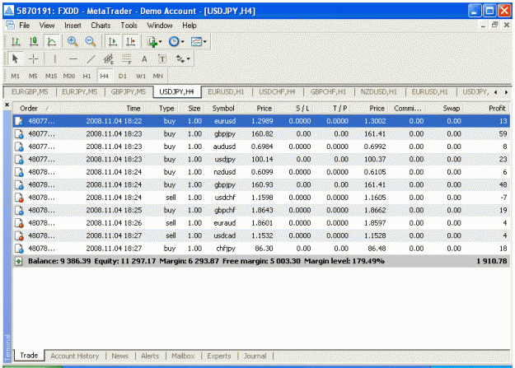
Task: Draw a horizontal line
Action: click(73, 59)
